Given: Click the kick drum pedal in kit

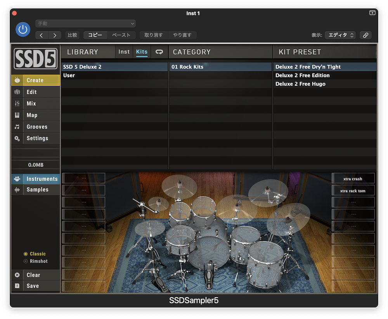Looking at the screenshot, I should (x=209, y=275).
